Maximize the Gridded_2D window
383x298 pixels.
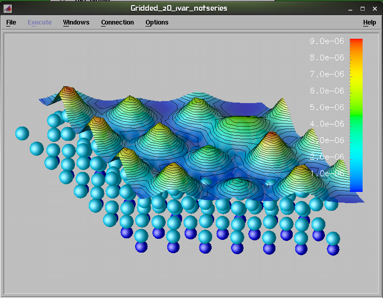click(362, 9)
